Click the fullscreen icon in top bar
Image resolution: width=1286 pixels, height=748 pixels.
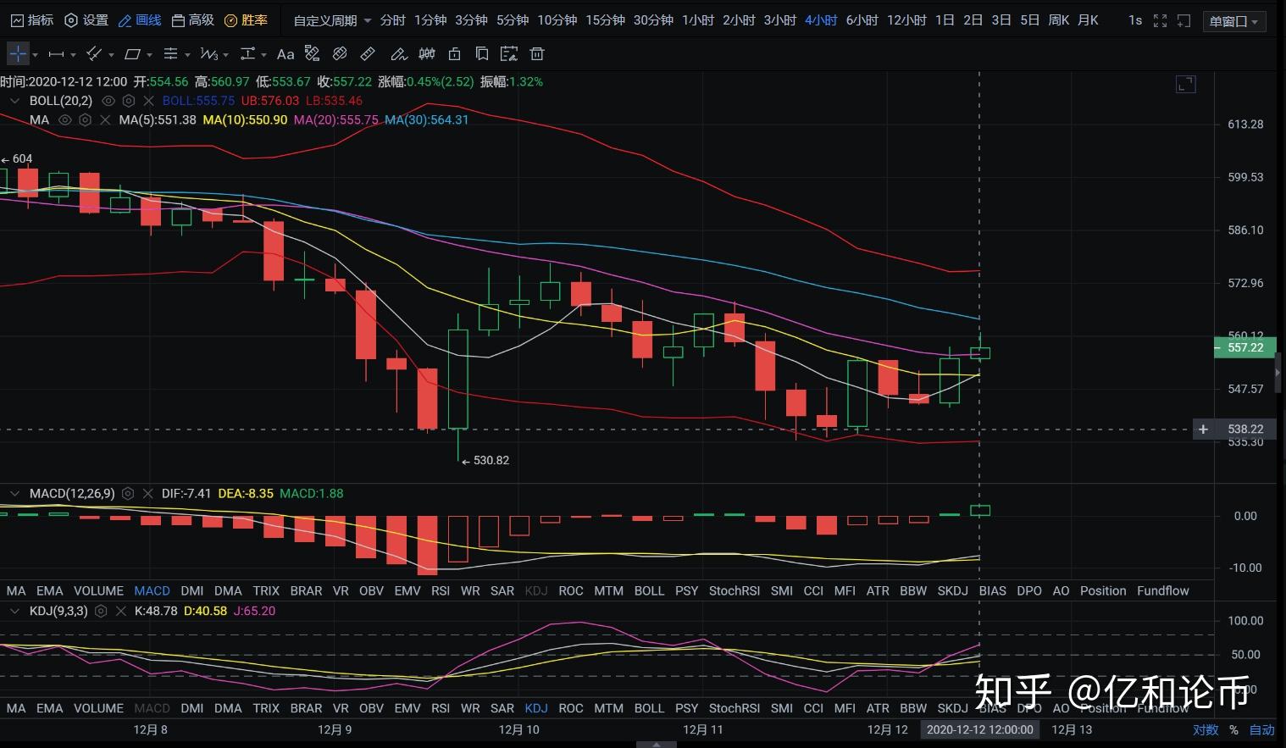pyautogui.click(x=1160, y=20)
